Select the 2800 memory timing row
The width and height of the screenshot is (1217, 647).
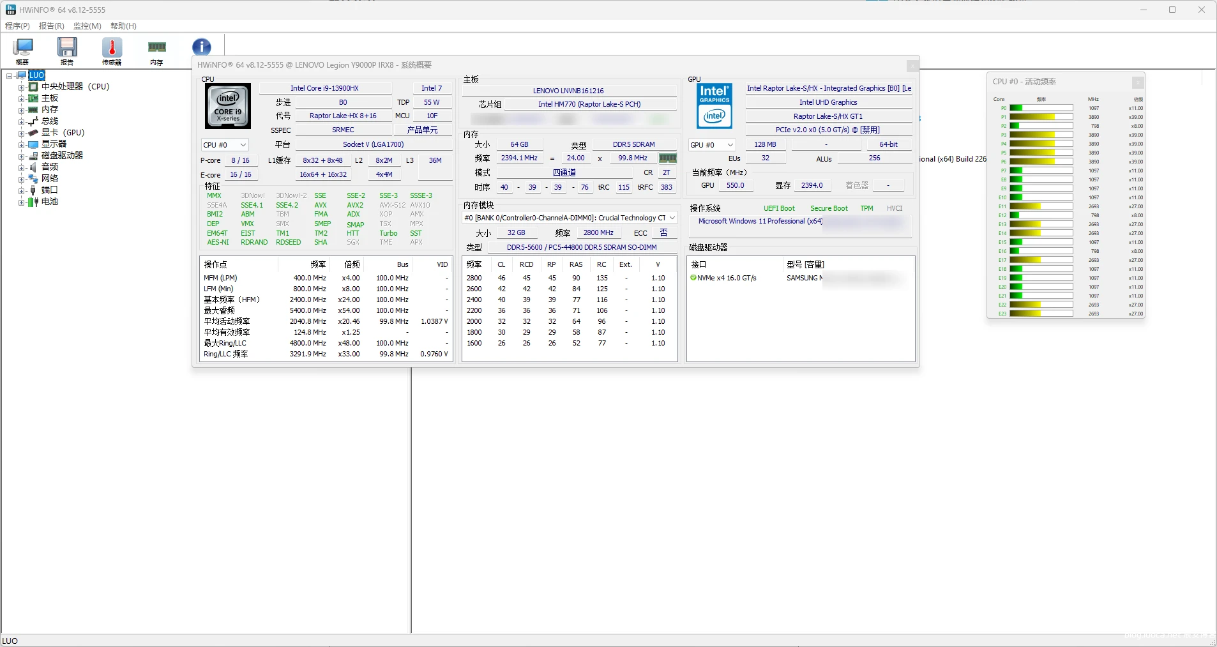coord(570,278)
